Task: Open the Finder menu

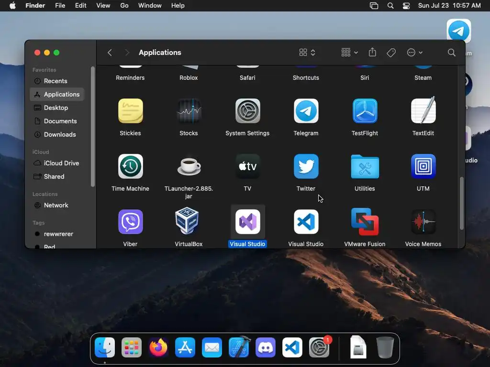Action: (35, 6)
